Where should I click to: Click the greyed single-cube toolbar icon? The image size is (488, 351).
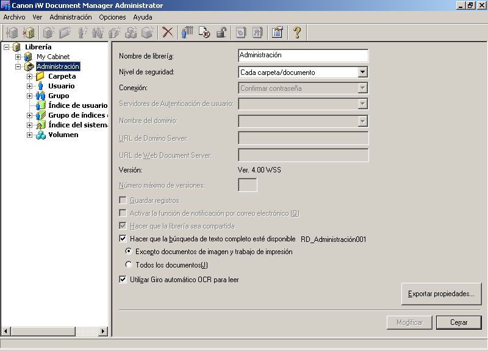pos(147,32)
